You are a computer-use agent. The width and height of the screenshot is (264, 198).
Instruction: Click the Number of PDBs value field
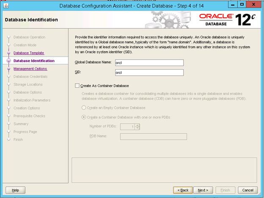coord(128,127)
